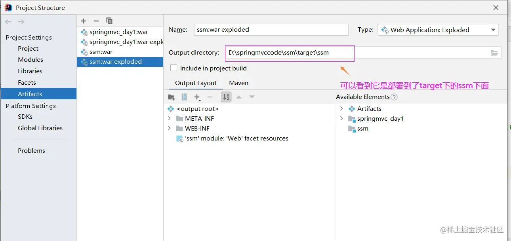Expand Artifacts in Available Elements
This screenshot has width=511, height=241.
click(x=341, y=108)
